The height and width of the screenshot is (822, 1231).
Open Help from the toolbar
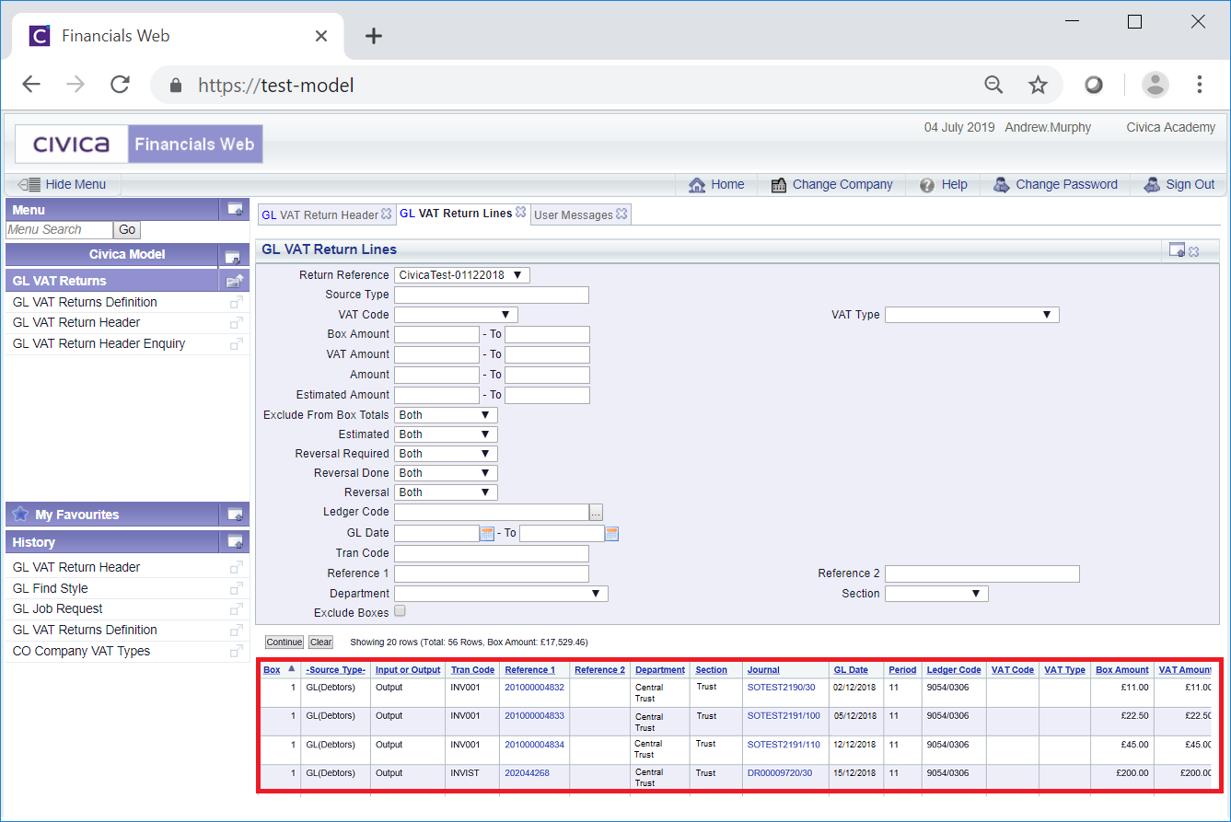[x=943, y=184]
